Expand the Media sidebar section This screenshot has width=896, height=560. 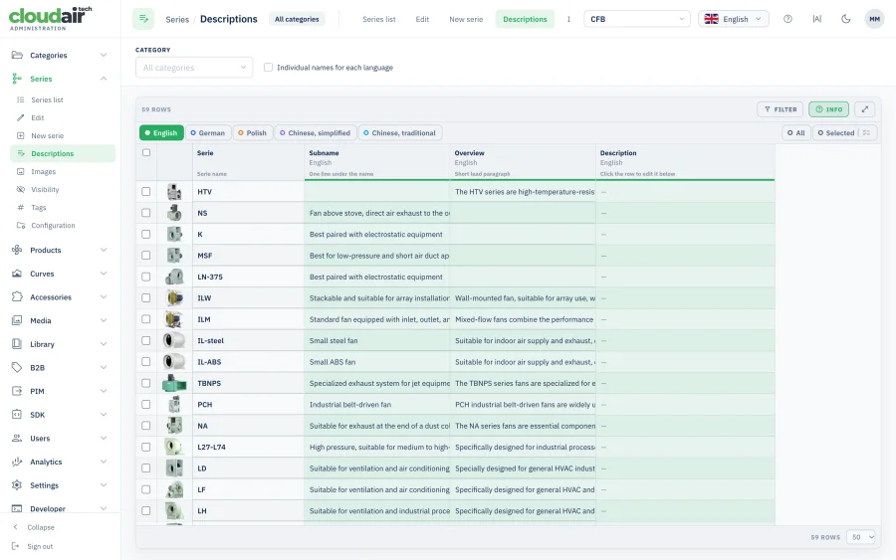coord(104,320)
